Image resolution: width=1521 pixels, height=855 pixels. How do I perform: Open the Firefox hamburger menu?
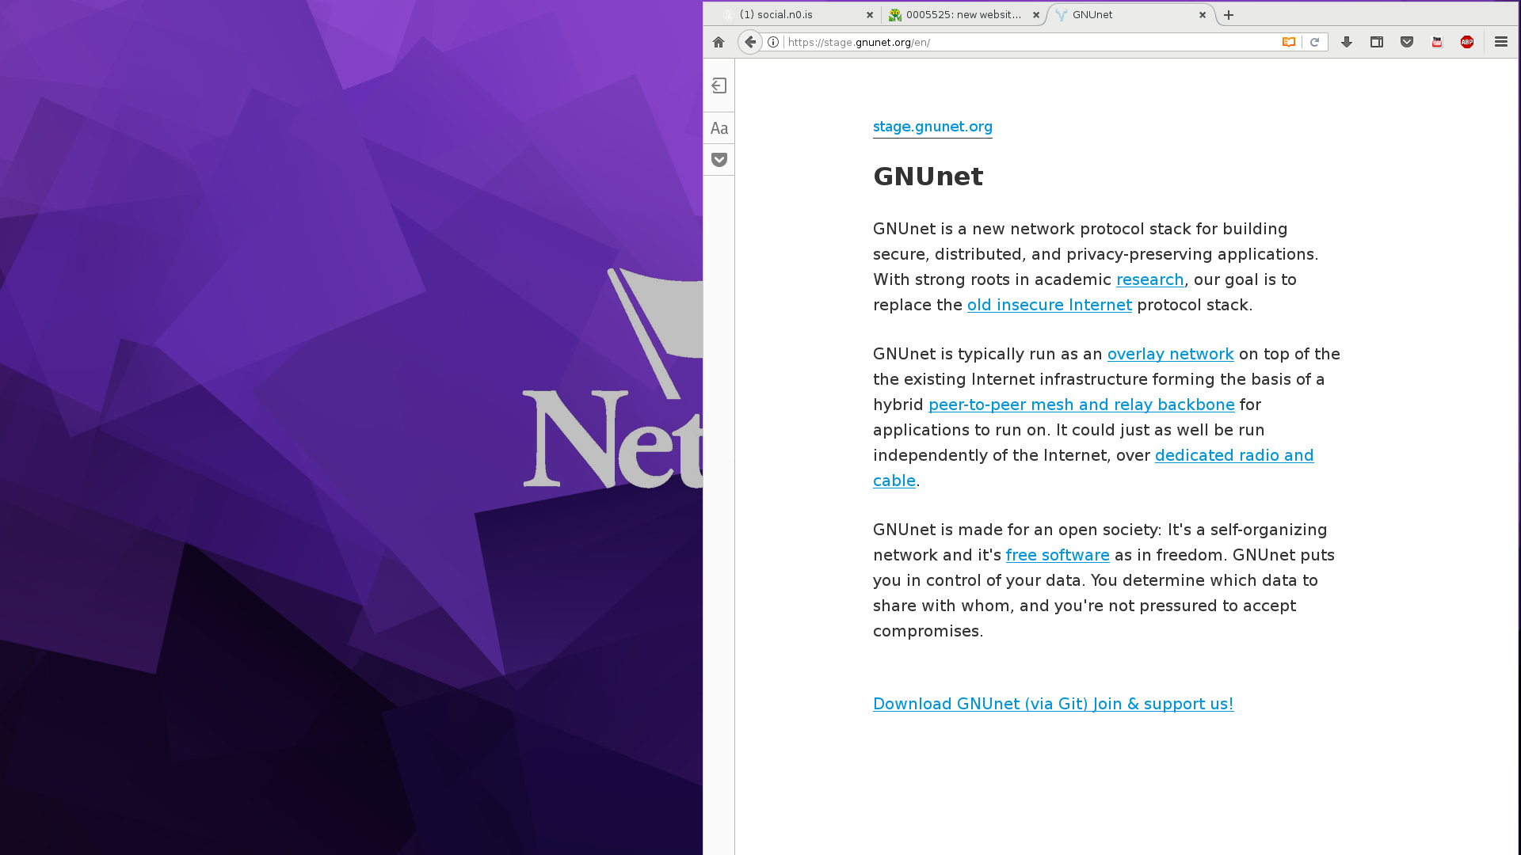click(1500, 42)
